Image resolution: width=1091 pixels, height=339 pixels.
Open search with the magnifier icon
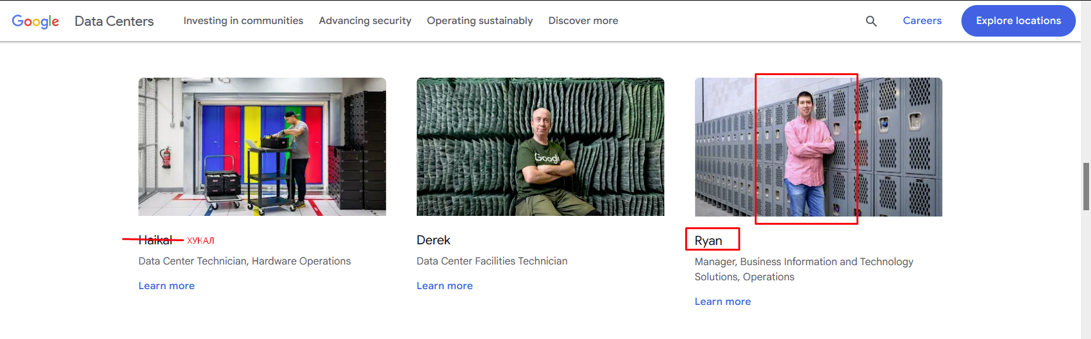871,21
